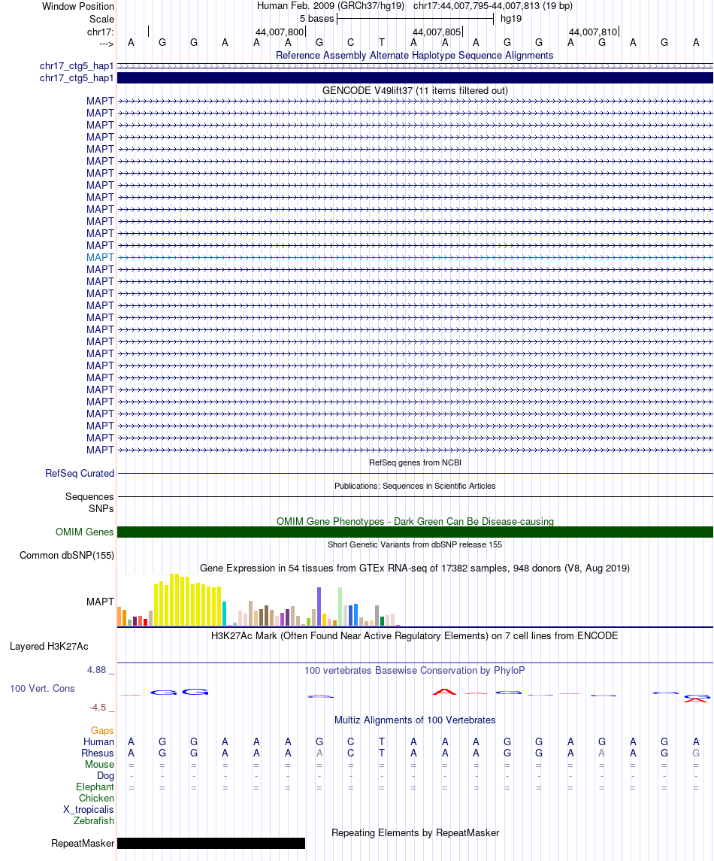Click the MAPT label beside the GTEx bar chart

100,602
